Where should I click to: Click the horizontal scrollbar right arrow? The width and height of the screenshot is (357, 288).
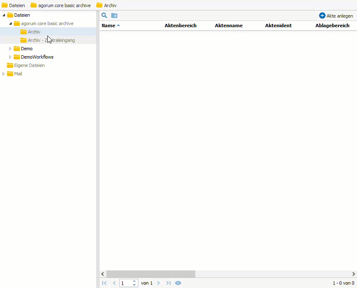tap(353, 274)
